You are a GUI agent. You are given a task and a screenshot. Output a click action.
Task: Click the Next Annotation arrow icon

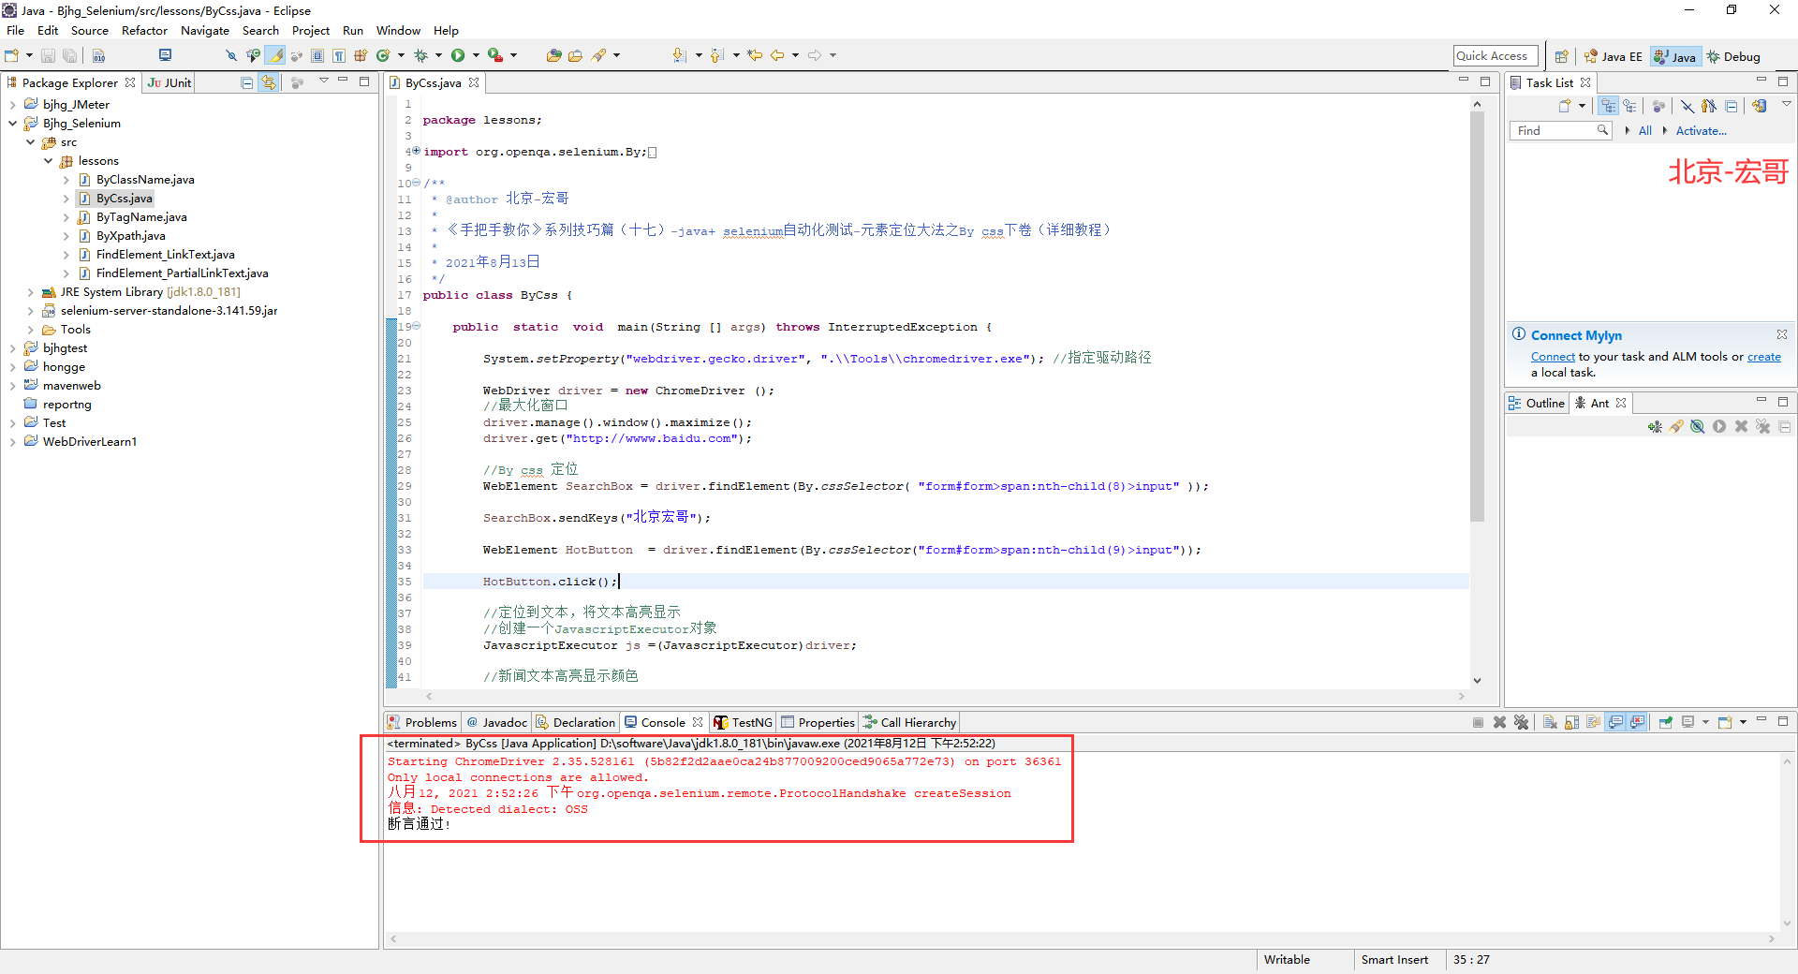[x=679, y=55]
